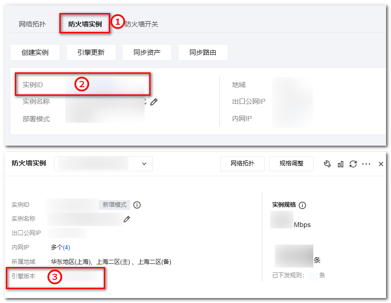
Task: Expand the 防火墙实例 selector dropdown
Action: [103, 164]
